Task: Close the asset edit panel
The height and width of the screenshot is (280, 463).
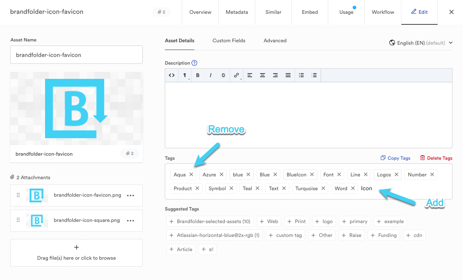Action: 451,12
